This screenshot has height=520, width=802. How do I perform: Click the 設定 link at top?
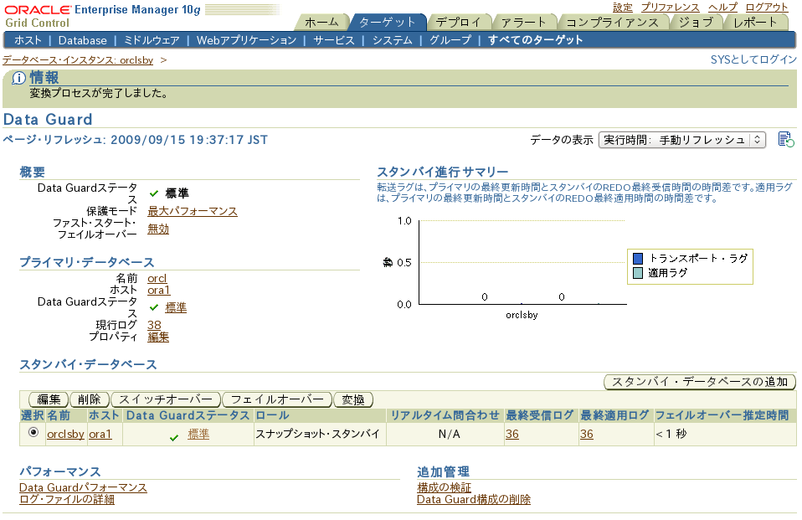tap(623, 8)
